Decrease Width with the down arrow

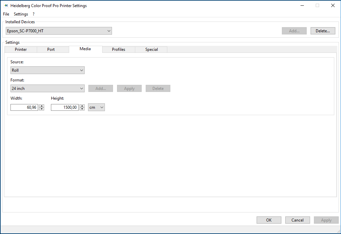click(x=42, y=109)
